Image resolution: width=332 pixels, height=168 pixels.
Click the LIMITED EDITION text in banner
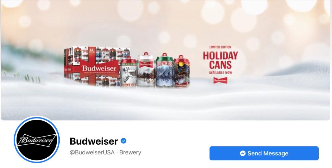[220, 47]
